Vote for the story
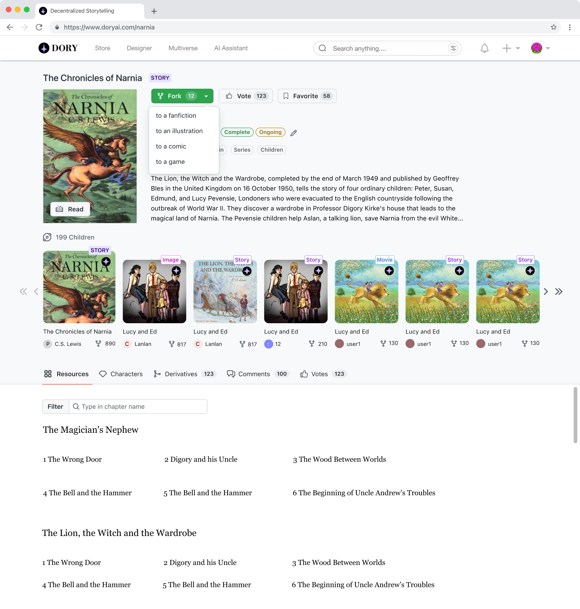Screen dimensions: 580x609 pos(246,96)
